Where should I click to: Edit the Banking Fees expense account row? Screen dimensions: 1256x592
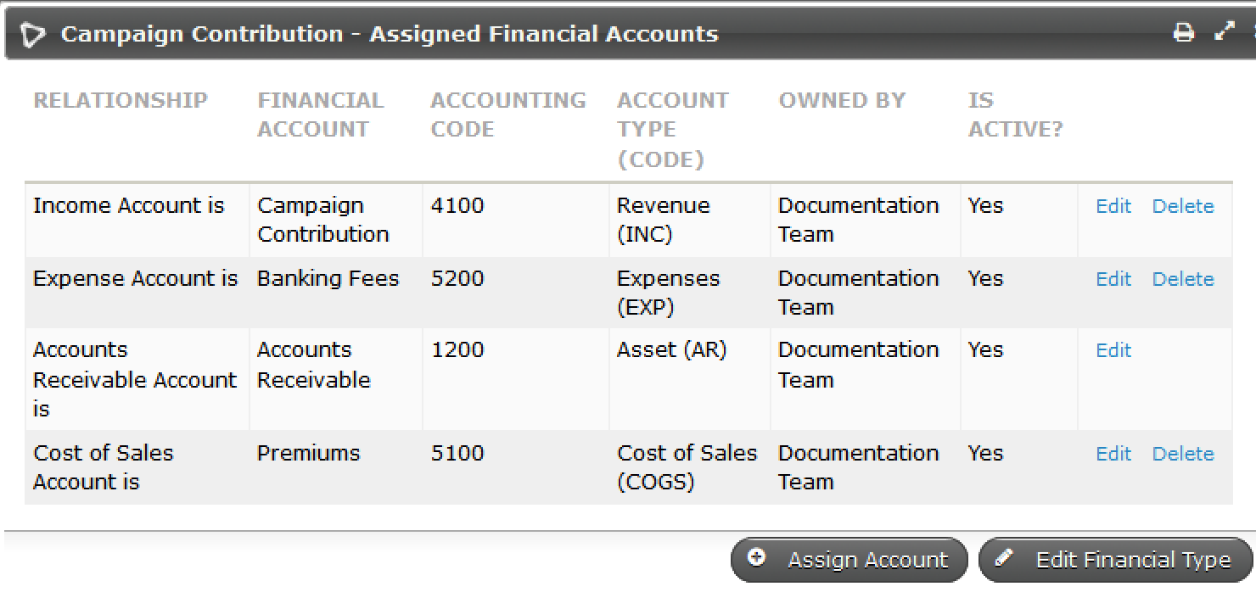(1113, 278)
